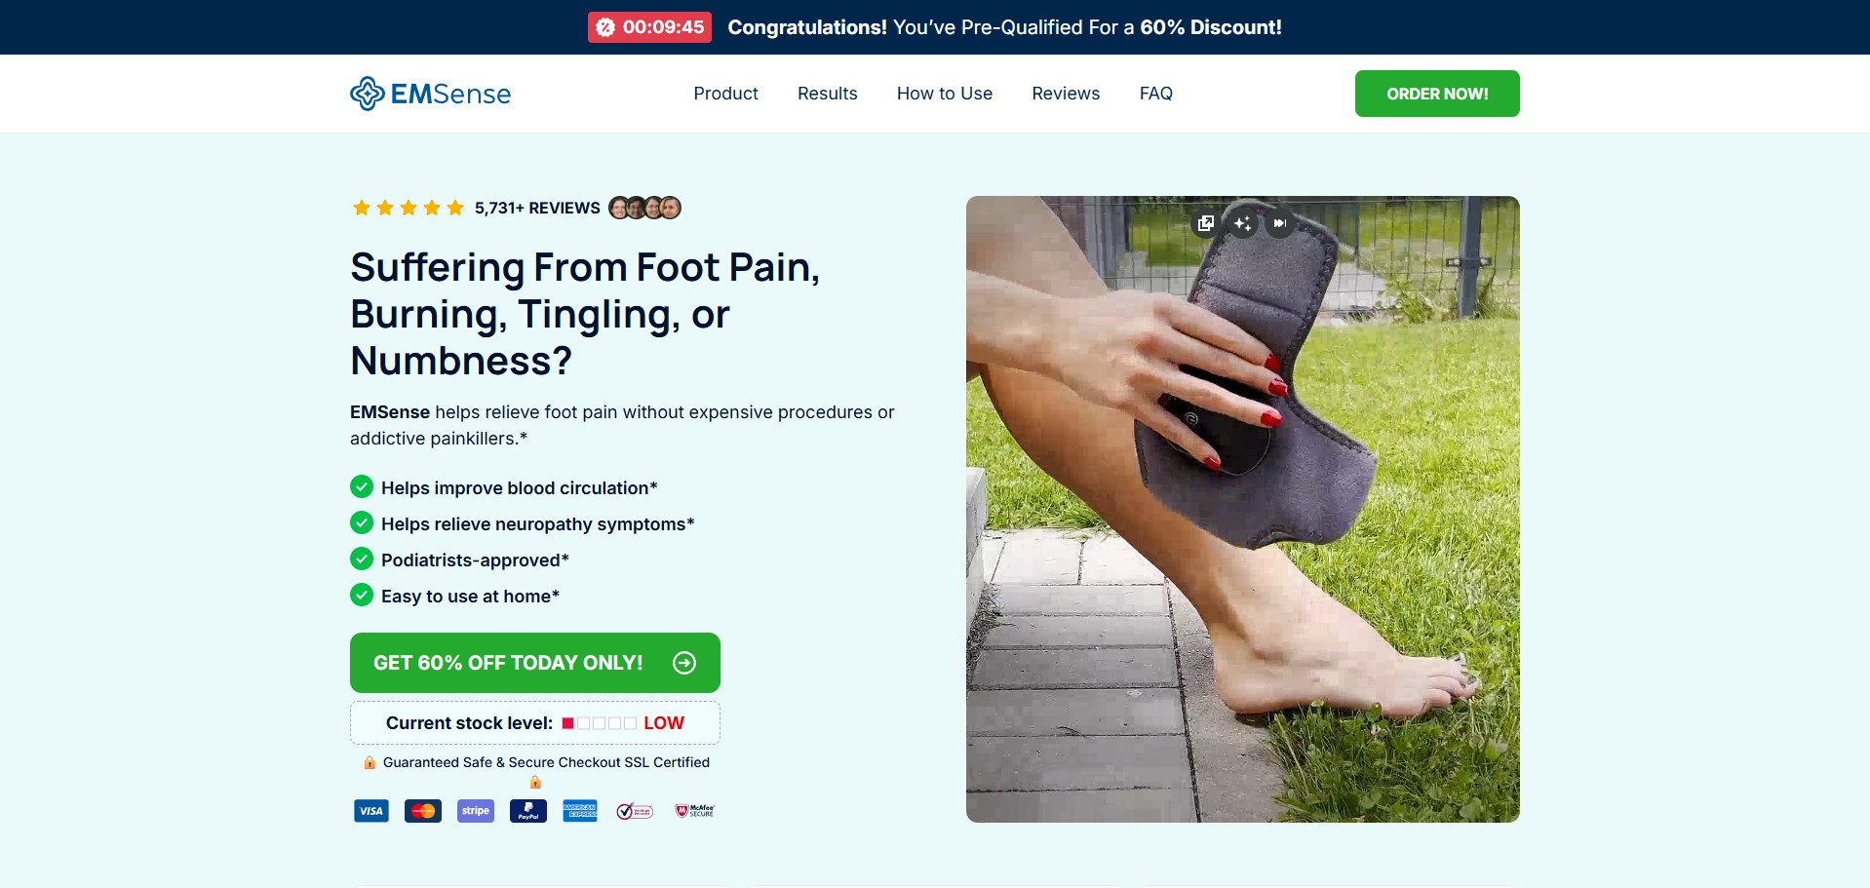Click the countdown timer badge
Screen dimensions: 1870x888
pyautogui.click(x=649, y=27)
